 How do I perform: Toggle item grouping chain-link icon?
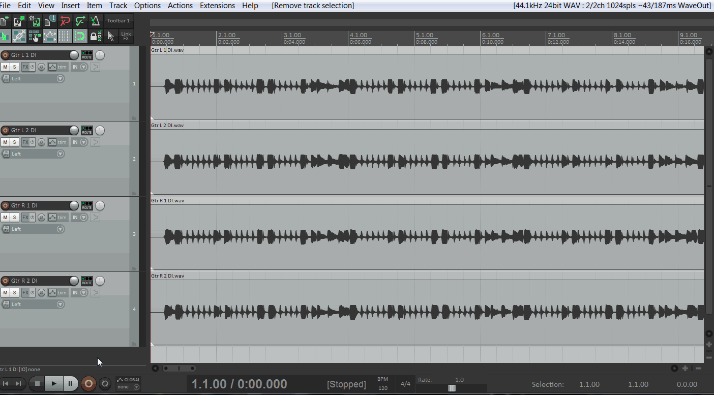pyautogui.click(x=19, y=36)
